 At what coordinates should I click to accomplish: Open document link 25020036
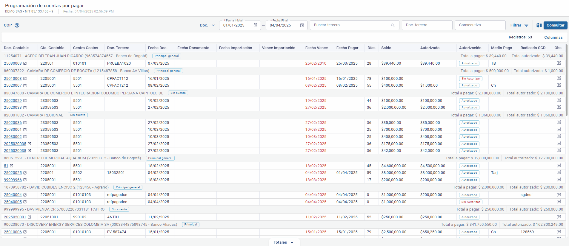pyautogui.click(x=13, y=123)
